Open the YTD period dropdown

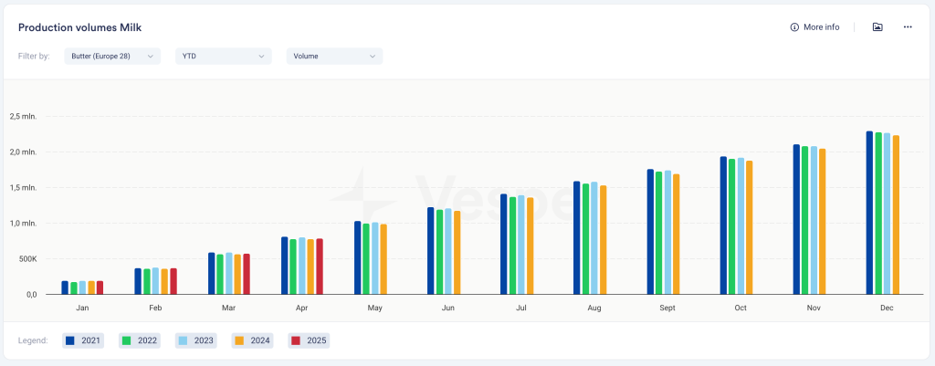[x=224, y=56]
